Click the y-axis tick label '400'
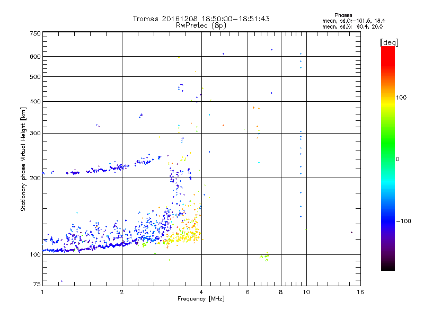Image resolution: width=424 pixels, height=318 pixels. pyautogui.click(x=35, y=102)
